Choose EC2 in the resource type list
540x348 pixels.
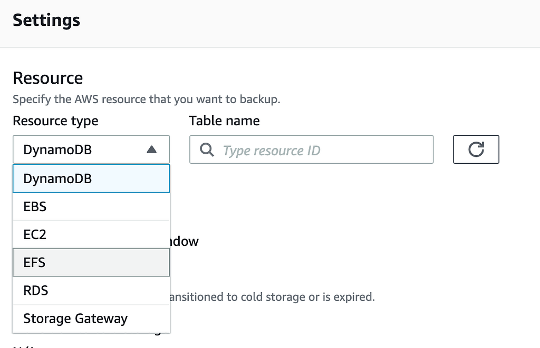[x=91, y=234]
